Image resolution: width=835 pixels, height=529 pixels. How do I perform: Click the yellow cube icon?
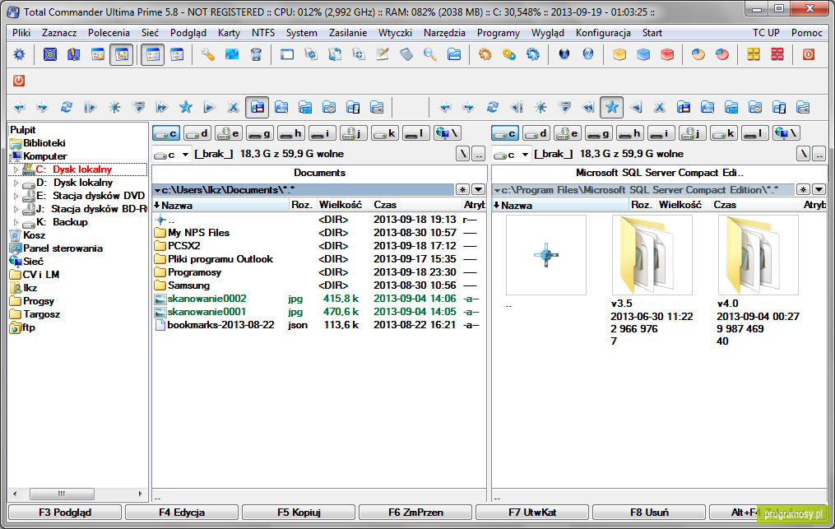[x=619, y=54]
